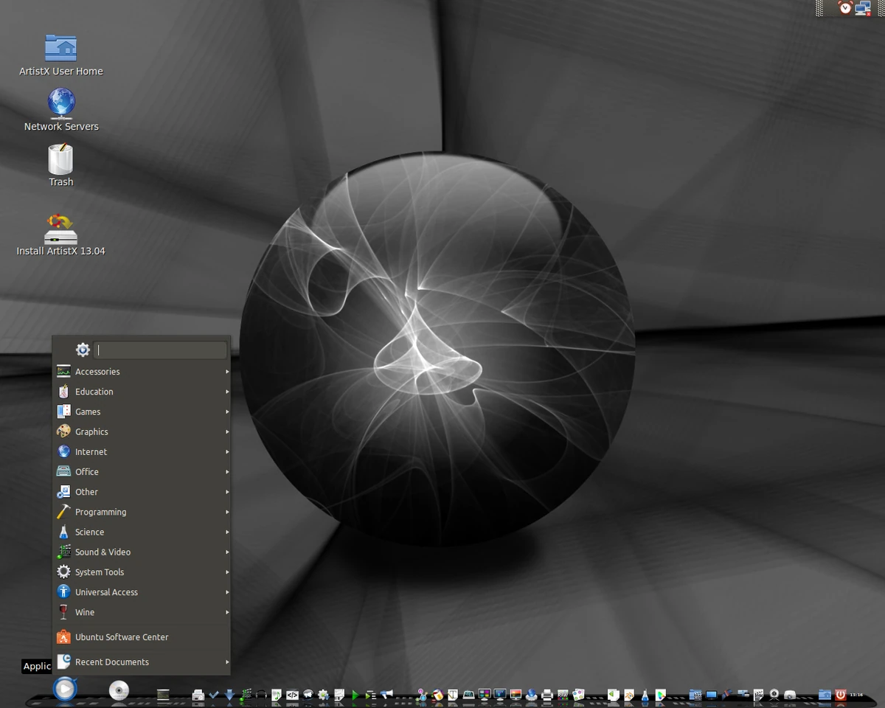Launch the media player from the dock
The width and height of the screenshot is (885, 708).
66,689
